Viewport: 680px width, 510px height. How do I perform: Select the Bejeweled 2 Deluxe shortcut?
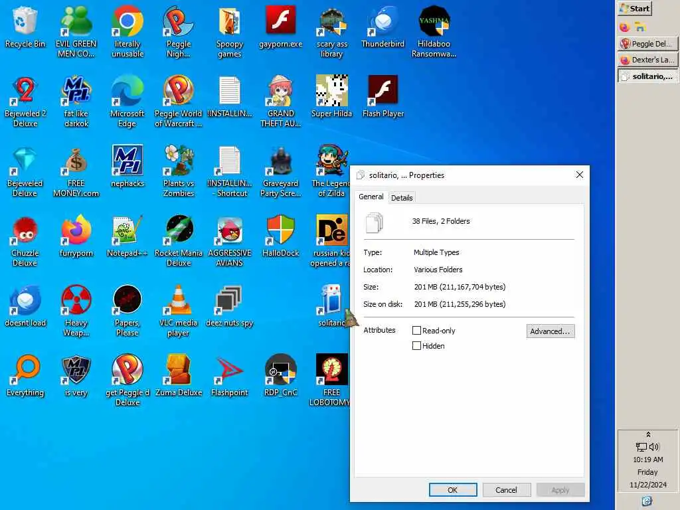(25, 102)
